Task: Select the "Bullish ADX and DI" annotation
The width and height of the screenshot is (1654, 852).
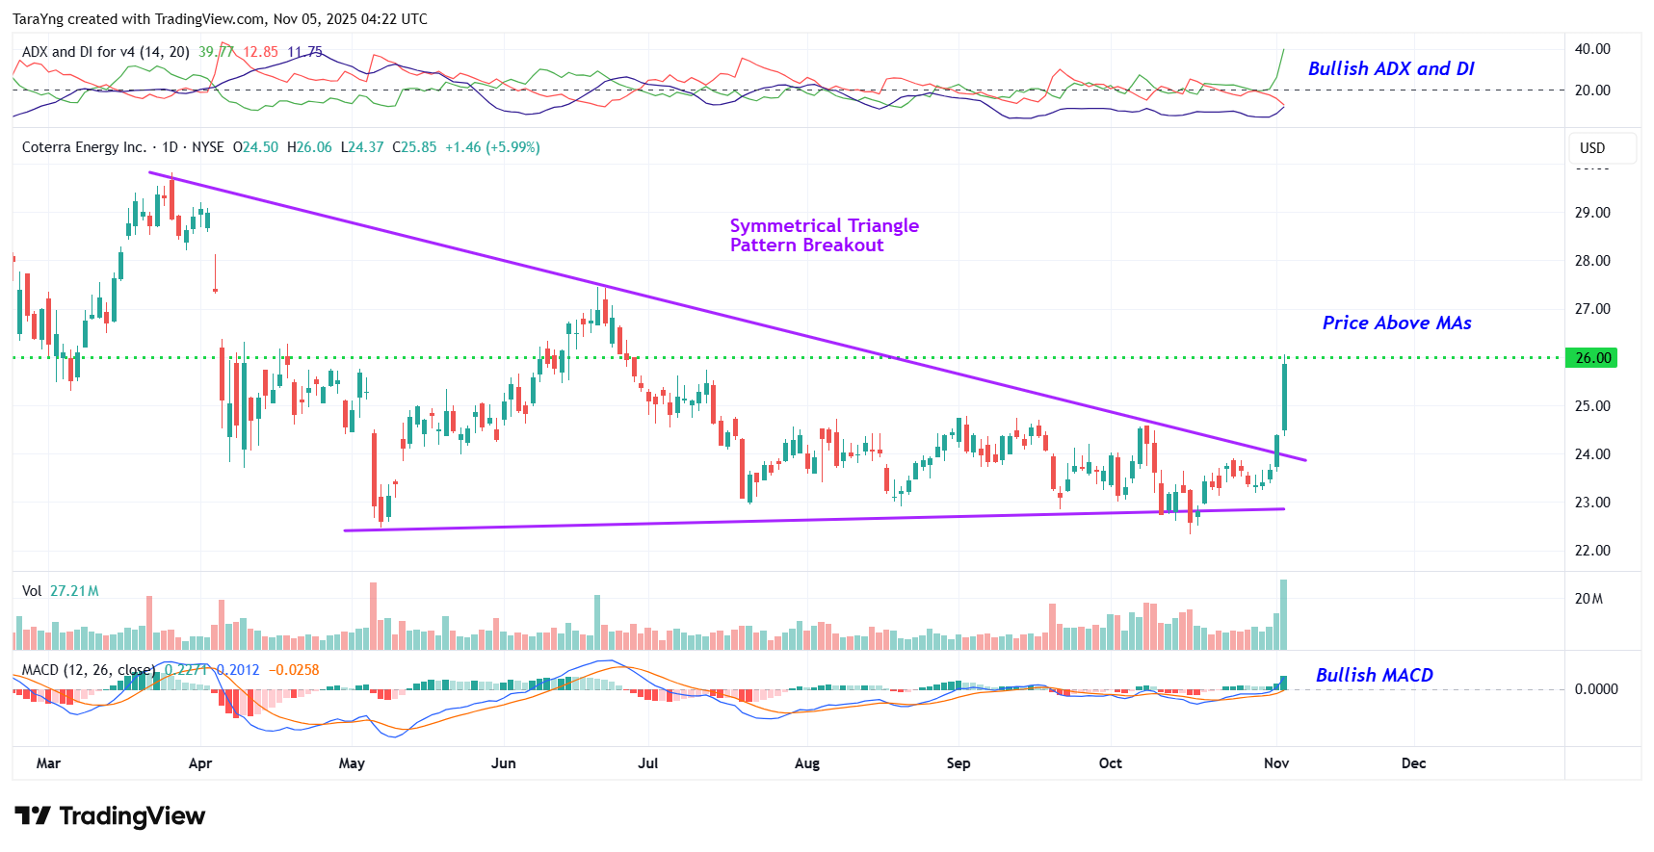Action: [x=1390, y=69]
